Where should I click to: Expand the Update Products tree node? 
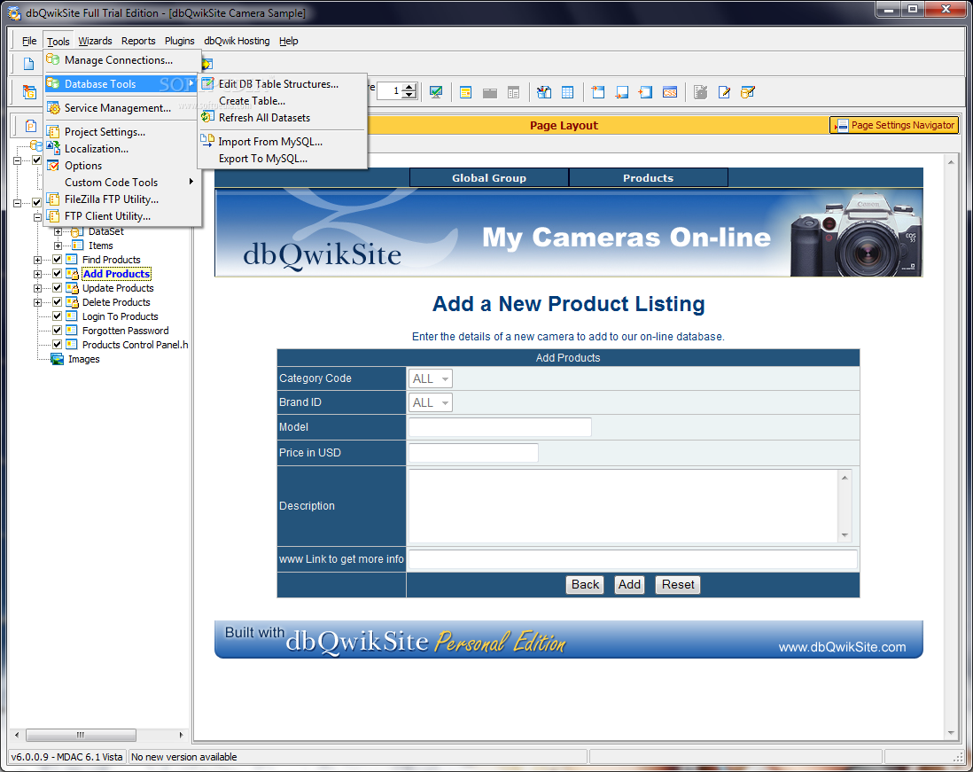coord(38,289)
